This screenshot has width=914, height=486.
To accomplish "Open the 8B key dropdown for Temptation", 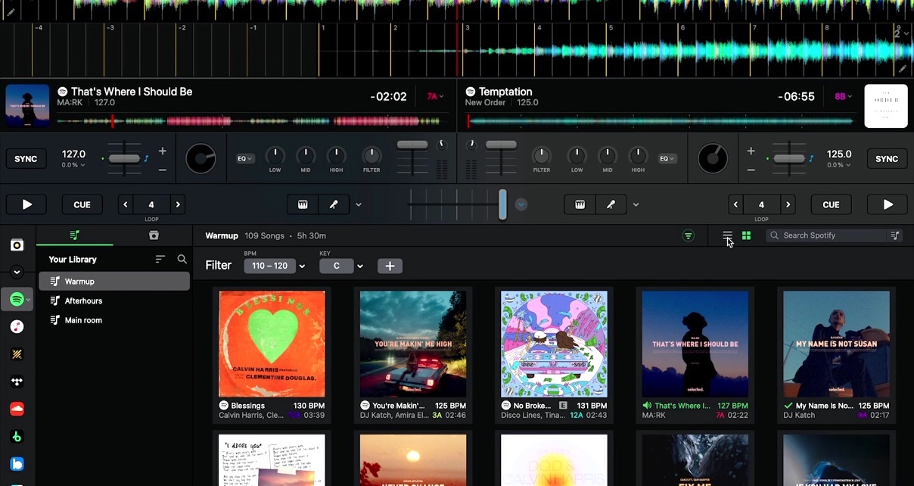I will pyautogui.click(x=844, y=97).
